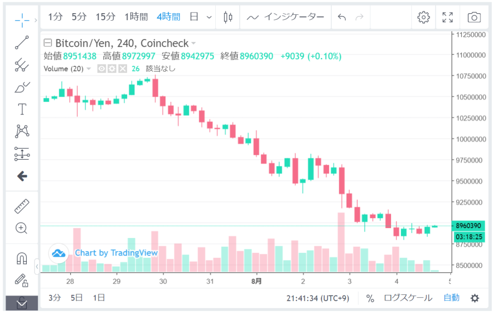Hide the Volume indicator using eye icon
The height and width of the screenshot is (313, 493).
click(x=101, y=68)
